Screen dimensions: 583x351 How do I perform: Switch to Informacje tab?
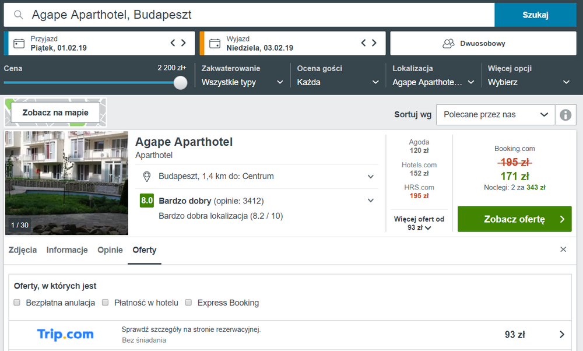[x=67, y=250]
